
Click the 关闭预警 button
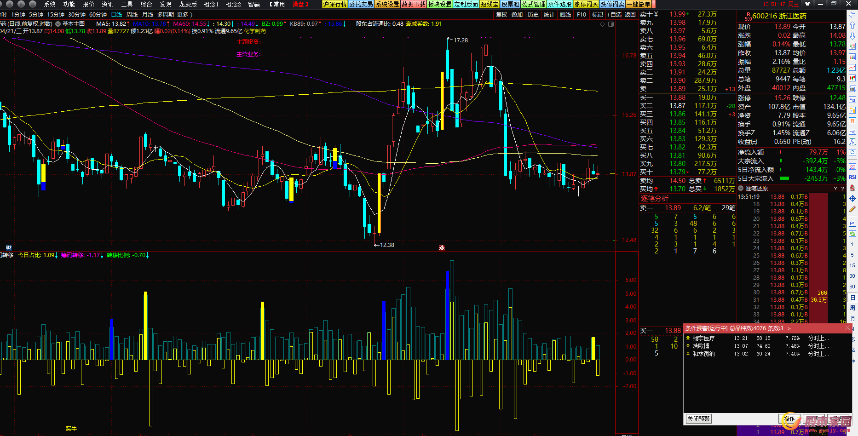click(698, 419)
